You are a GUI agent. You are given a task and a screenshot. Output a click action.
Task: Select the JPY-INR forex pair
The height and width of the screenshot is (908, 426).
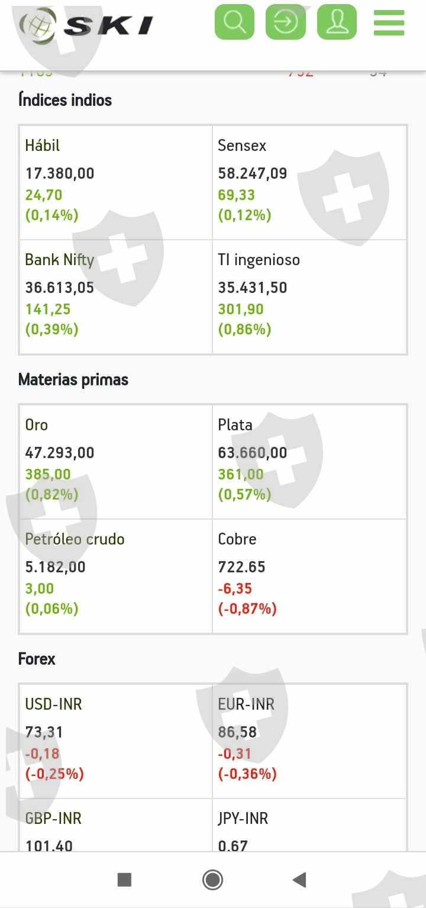[309, 829]
